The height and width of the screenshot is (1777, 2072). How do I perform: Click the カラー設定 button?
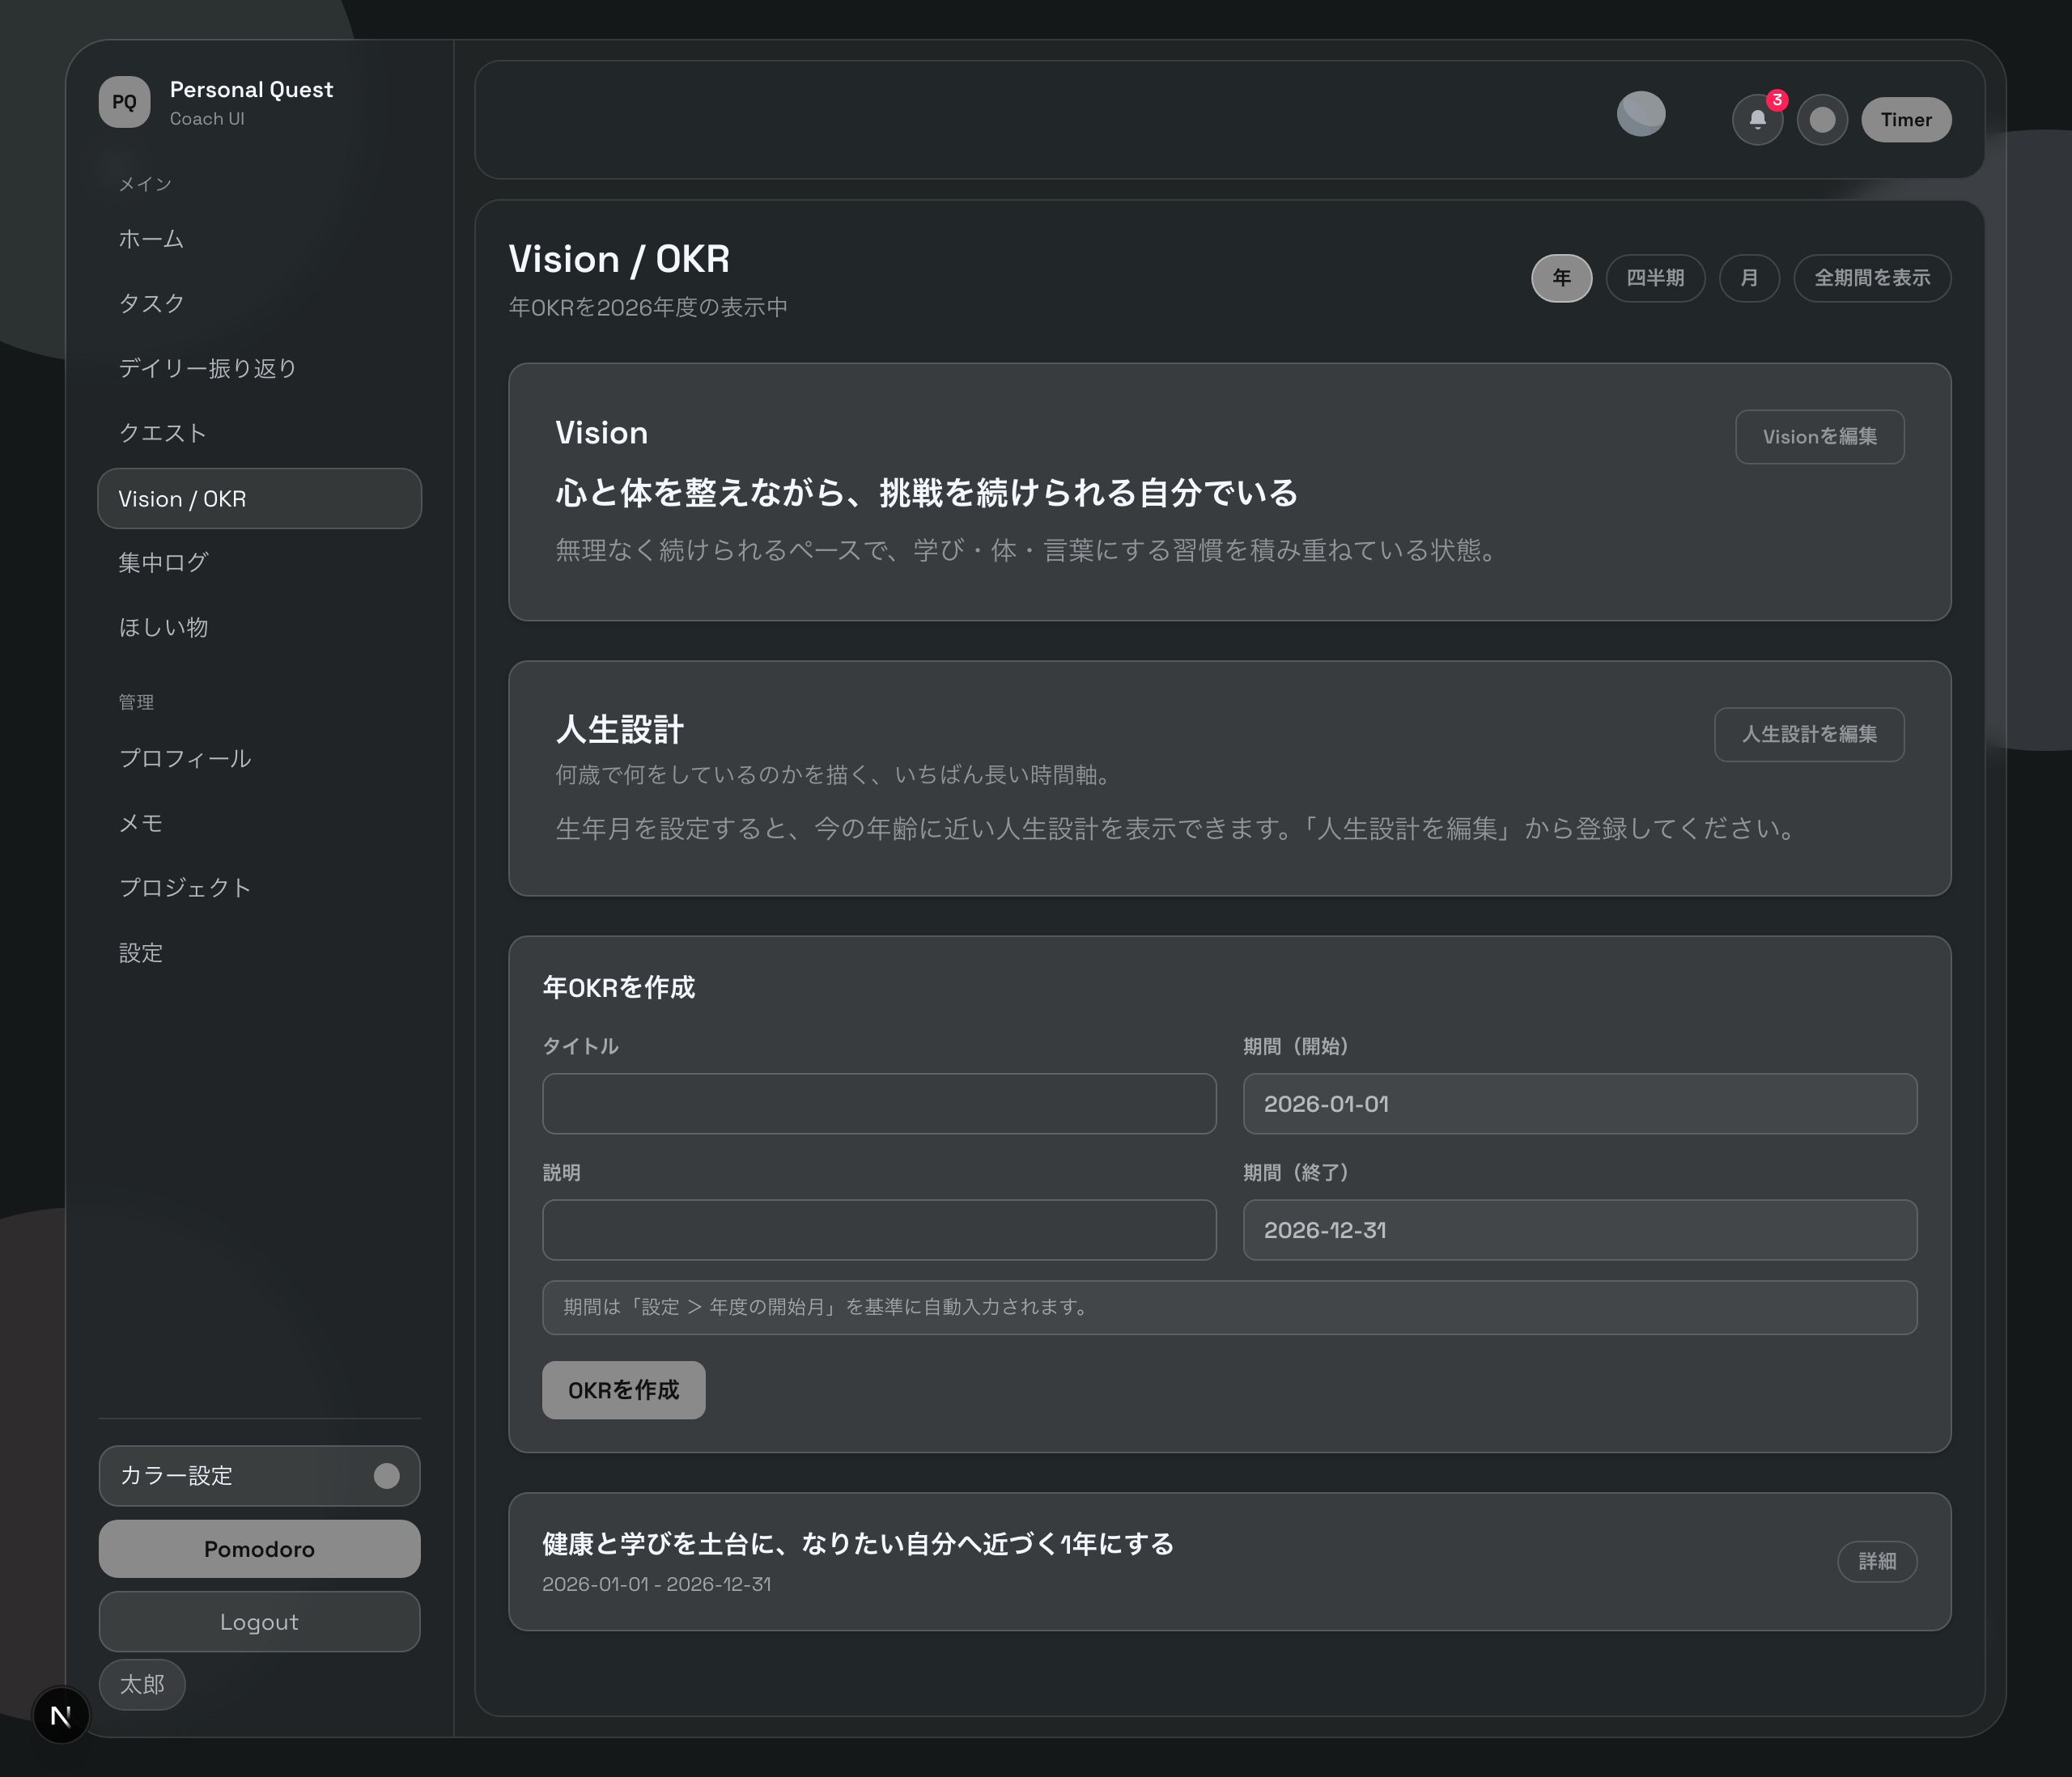[x=259, y=1476]
